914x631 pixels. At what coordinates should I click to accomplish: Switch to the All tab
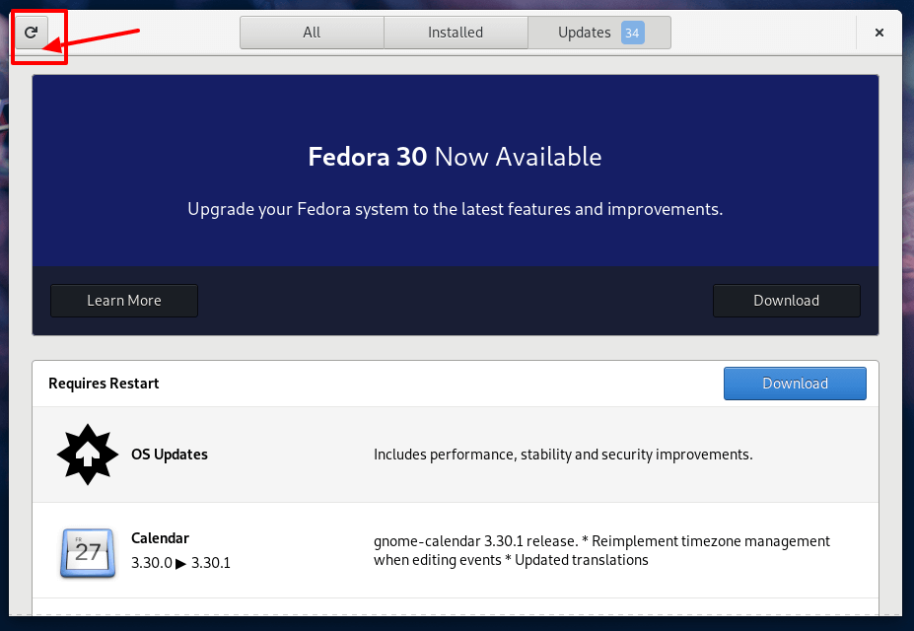coord(312,33)
